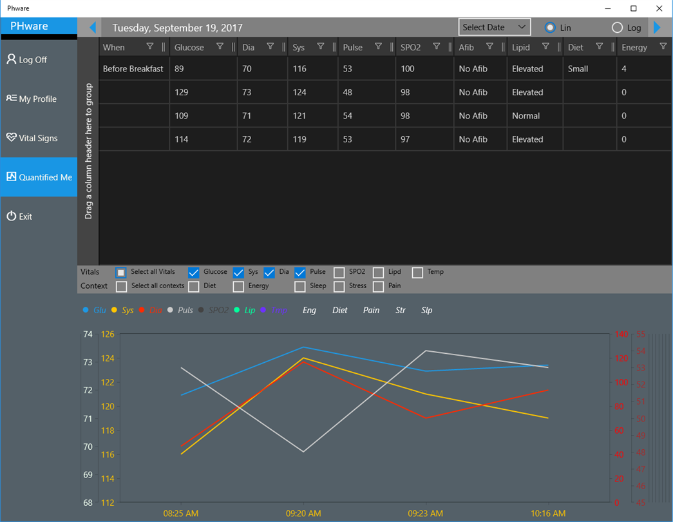Open the Glucose column filter icon
This screenshot has width=673, height=522.
220,46
